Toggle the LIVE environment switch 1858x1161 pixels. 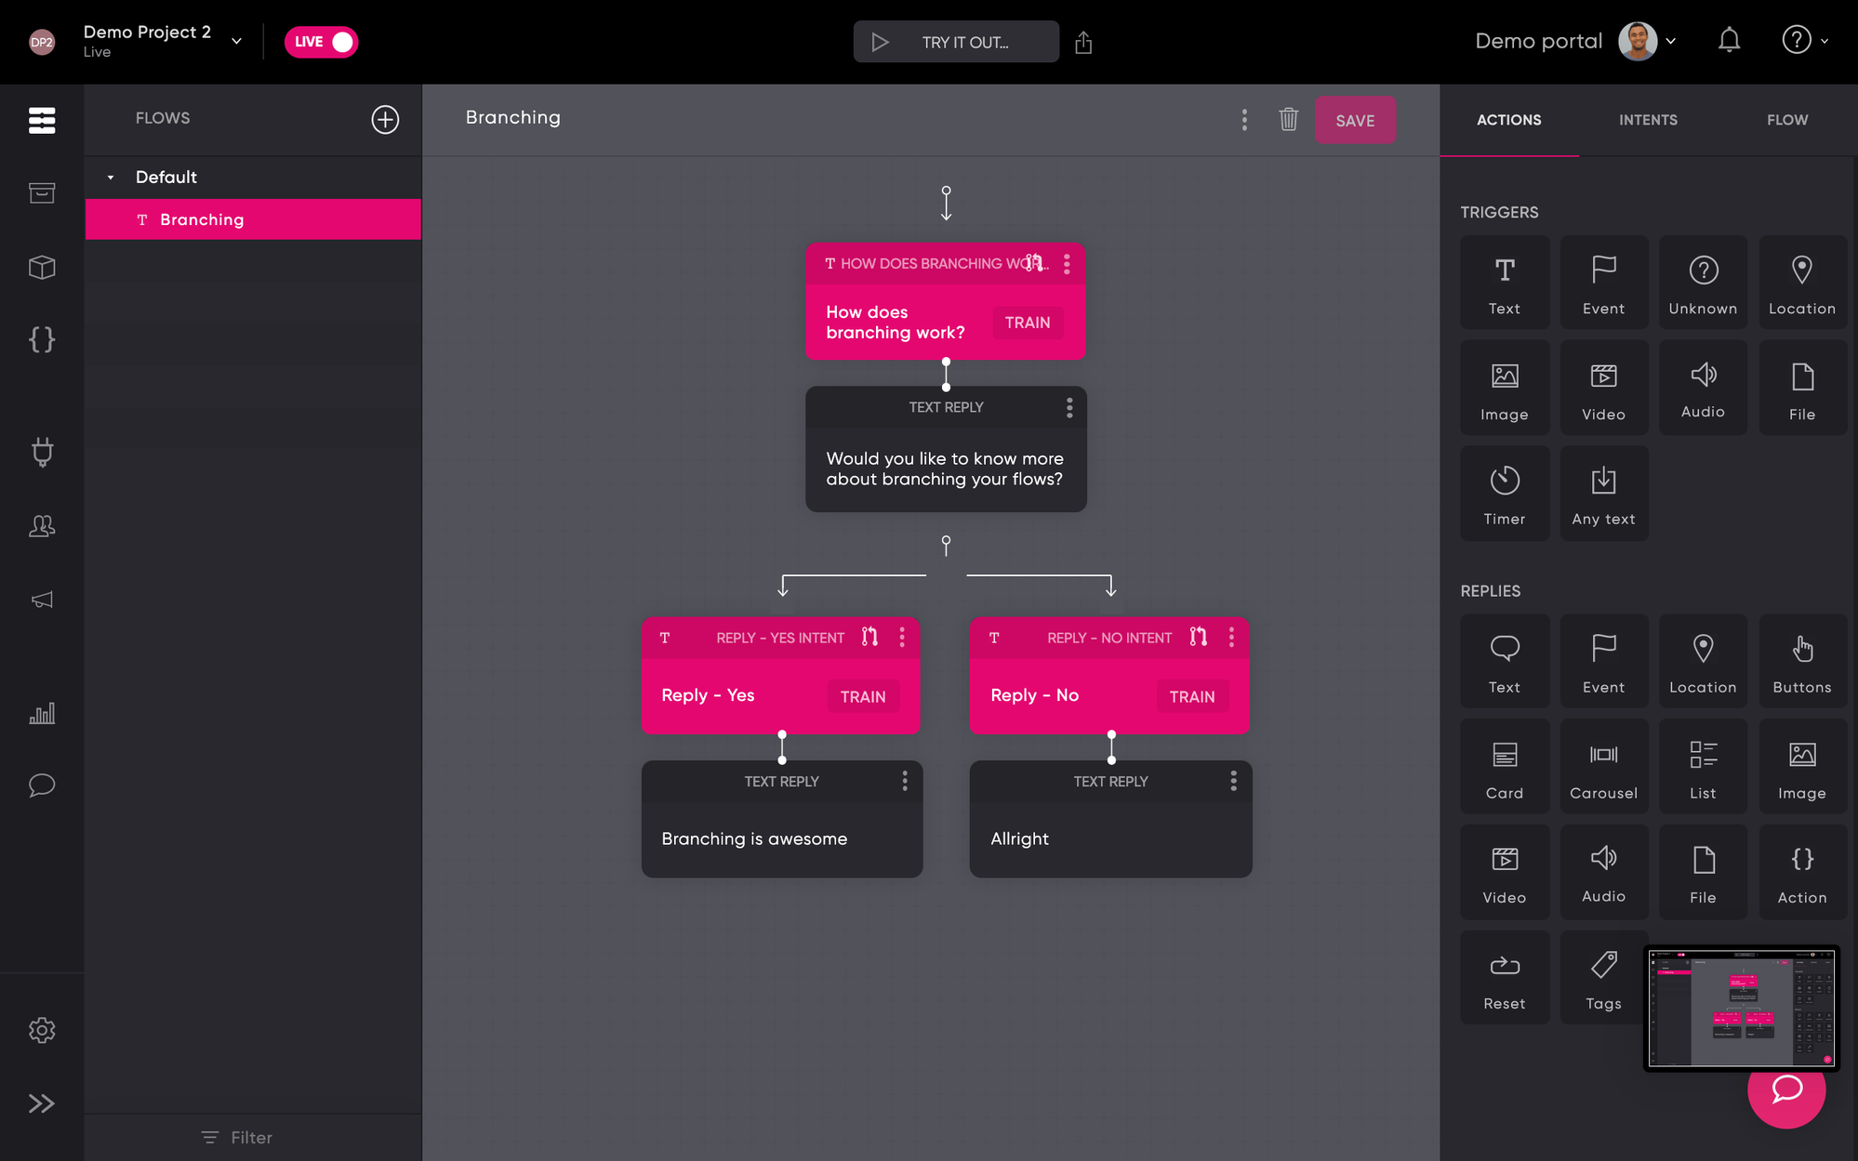click(x=321, y=42)
